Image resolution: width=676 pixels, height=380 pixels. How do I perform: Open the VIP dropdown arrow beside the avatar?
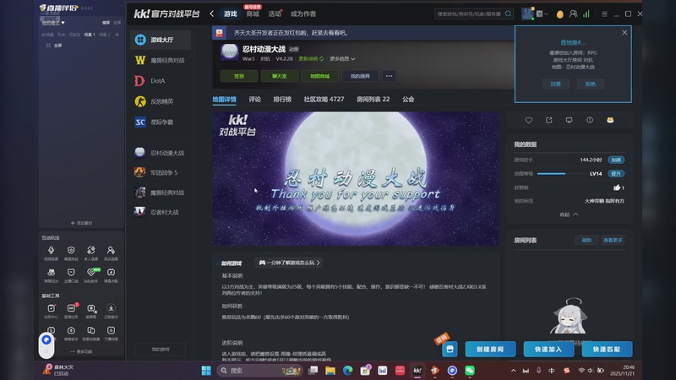point(546,14)
